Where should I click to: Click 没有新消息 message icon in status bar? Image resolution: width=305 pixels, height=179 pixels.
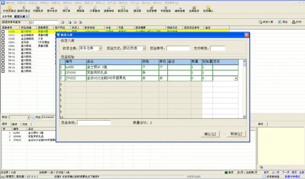tap(271, 177)
